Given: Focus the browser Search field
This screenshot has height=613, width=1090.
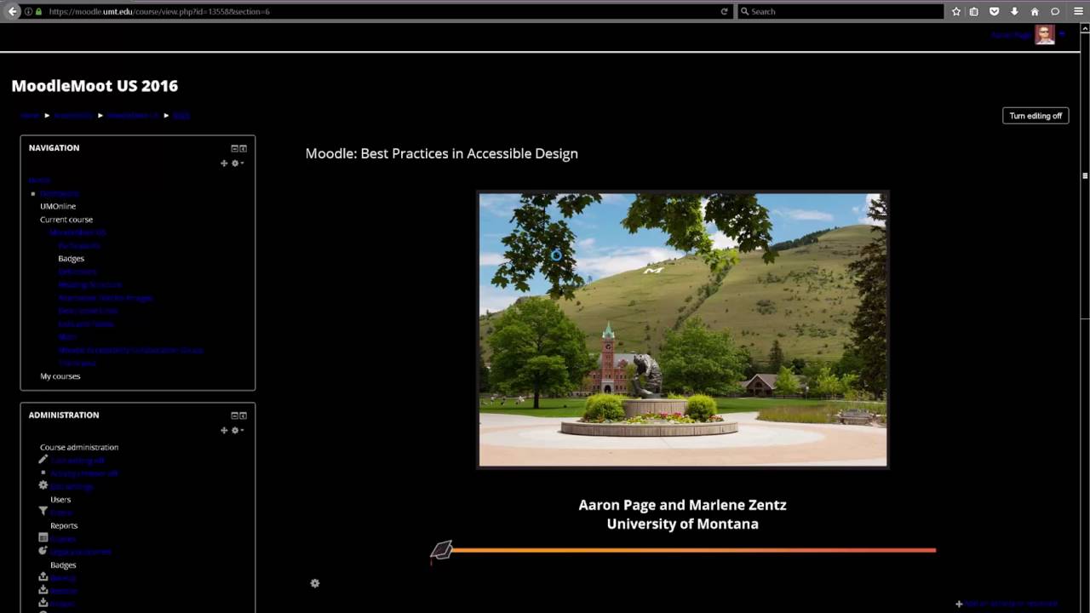Looking at the screenshot, I should click(840, 11).
